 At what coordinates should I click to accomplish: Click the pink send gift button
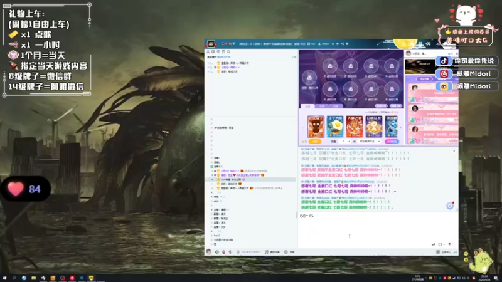tap(392, 142)
